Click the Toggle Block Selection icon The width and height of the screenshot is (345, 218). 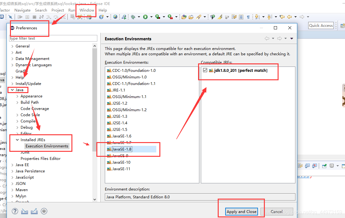click(241, 17)
